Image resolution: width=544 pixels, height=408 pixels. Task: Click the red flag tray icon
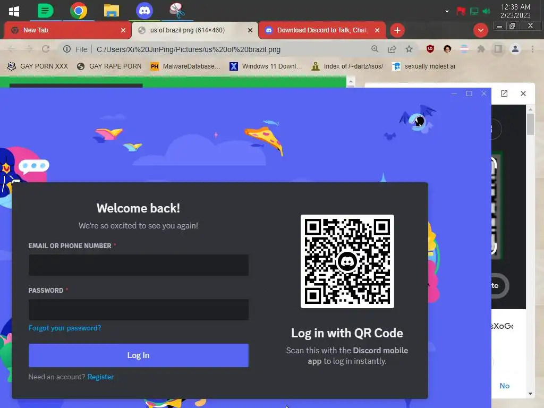pyautogui.click(x=461, y=11)
